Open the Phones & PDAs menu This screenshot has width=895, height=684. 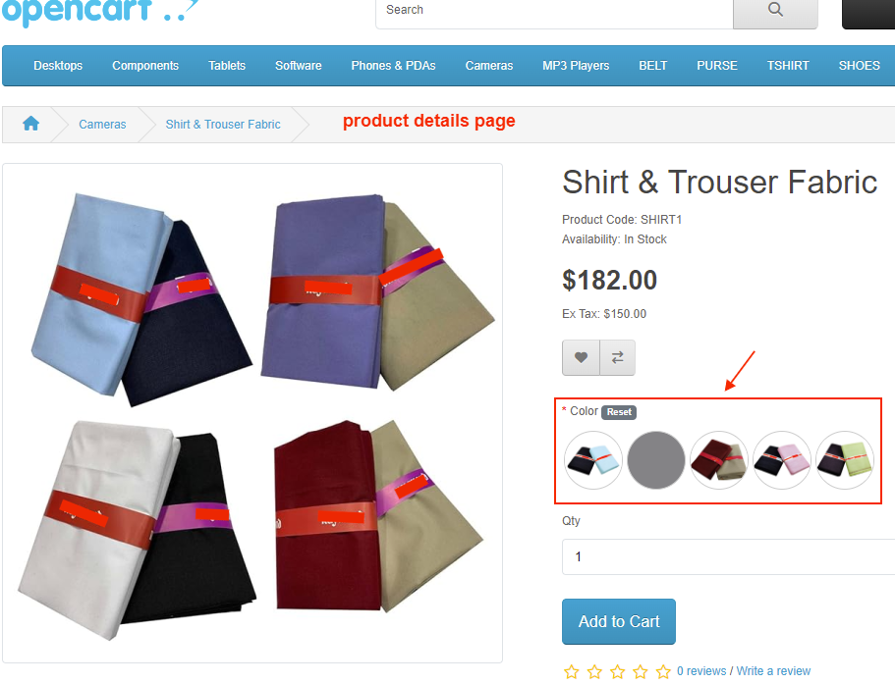tap(393, 66)
